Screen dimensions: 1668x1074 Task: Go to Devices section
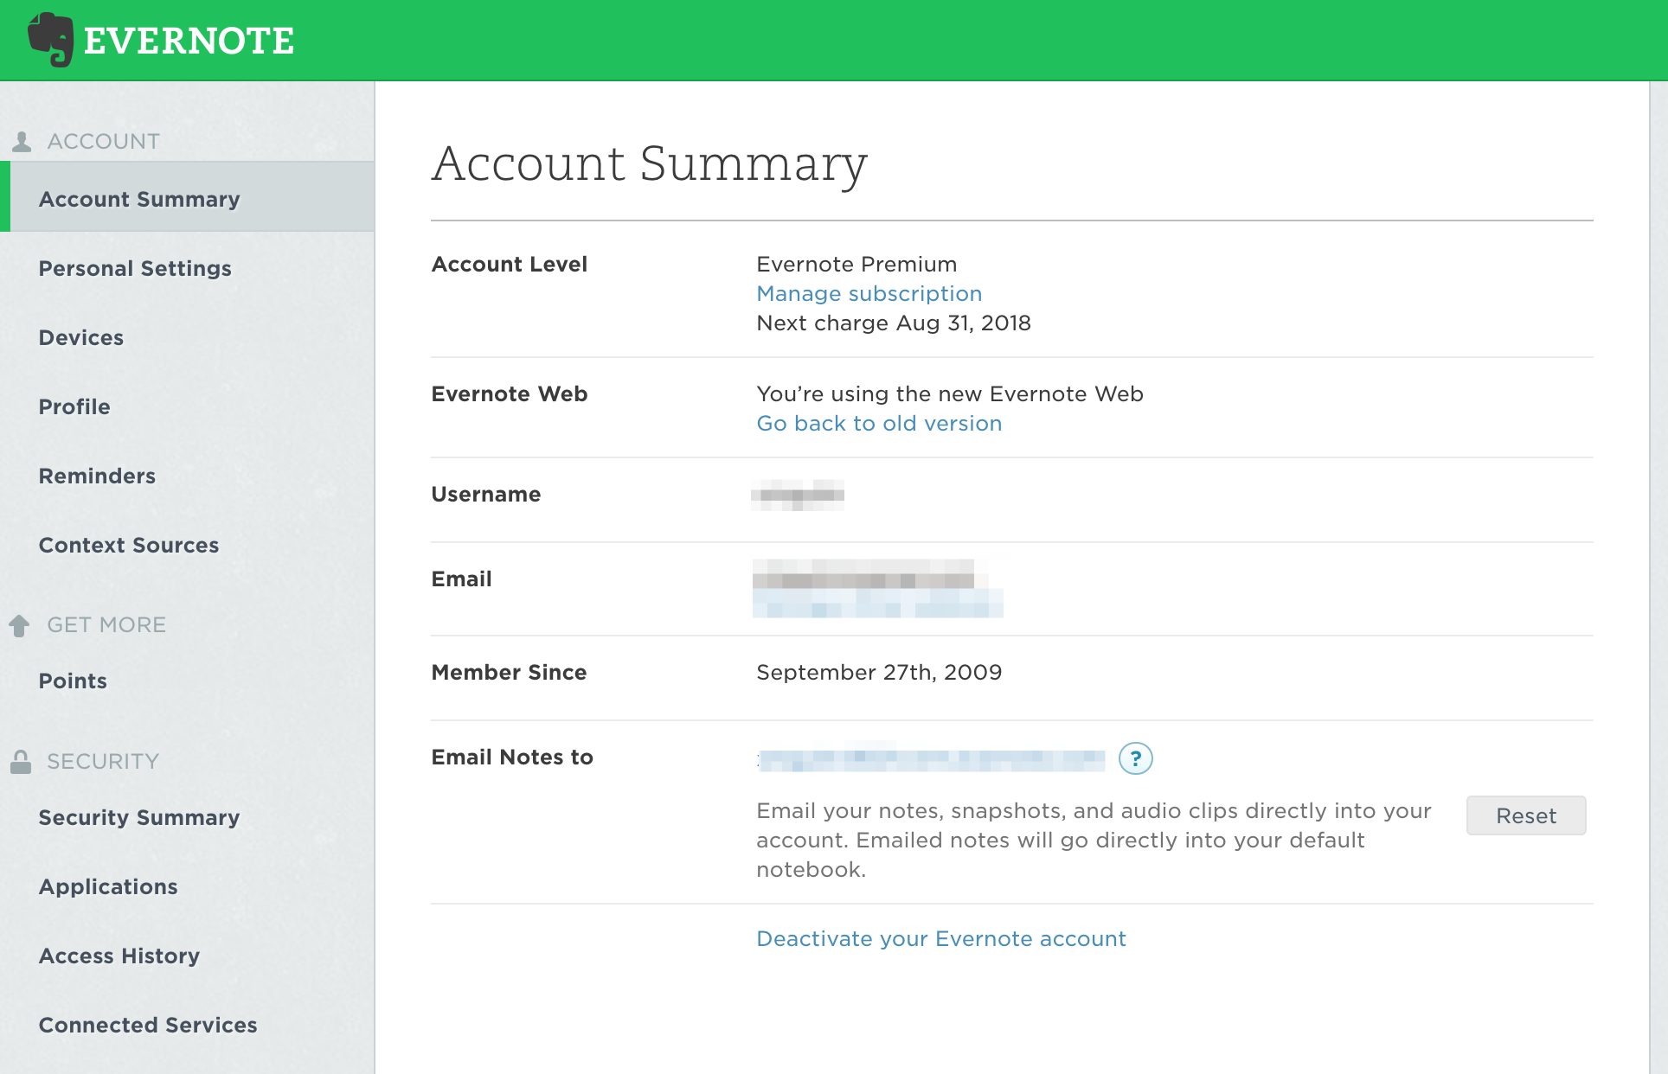81,338
